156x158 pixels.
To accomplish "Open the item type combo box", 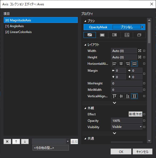I will pos(51,141).
